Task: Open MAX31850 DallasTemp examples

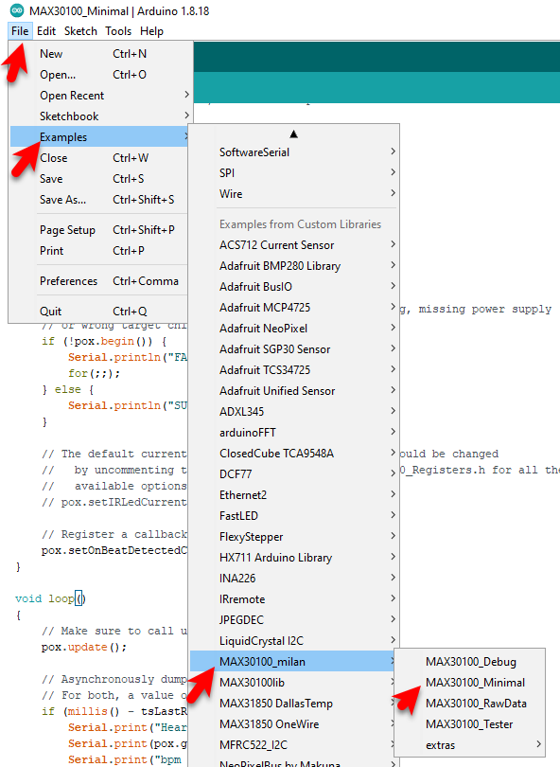Action: [293, 704]
